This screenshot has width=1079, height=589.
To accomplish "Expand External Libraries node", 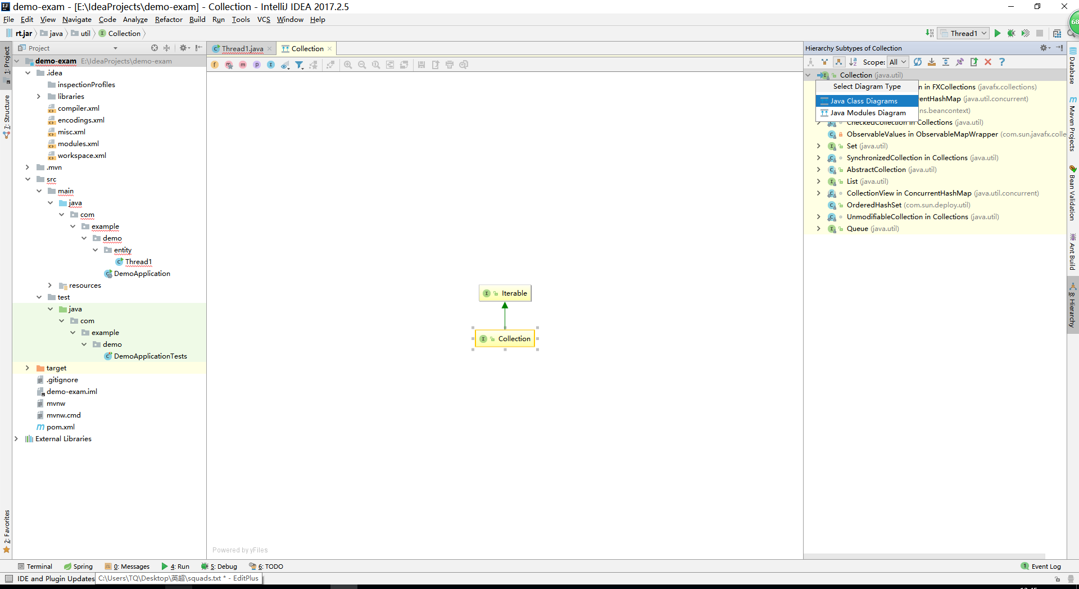I will 16,439.
